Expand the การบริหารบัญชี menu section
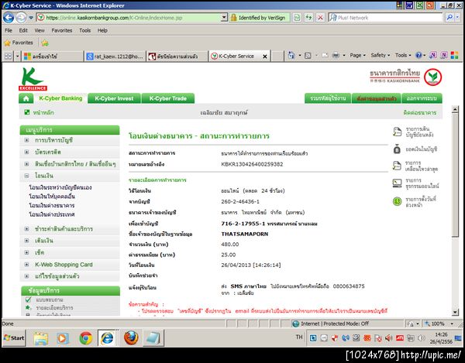The image size is (465, 363). 26,140
